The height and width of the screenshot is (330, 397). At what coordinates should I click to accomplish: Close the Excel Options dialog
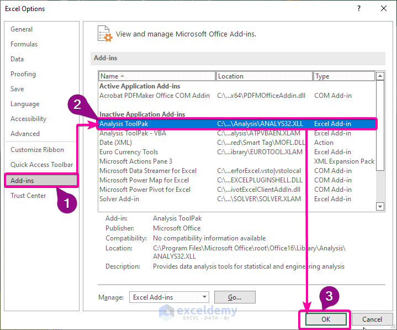coord(384,8)
